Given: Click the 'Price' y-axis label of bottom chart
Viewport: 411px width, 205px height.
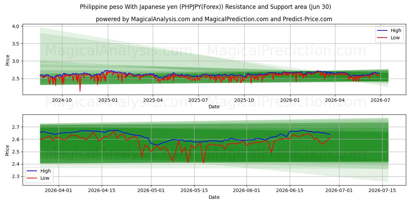Looking at the screenshot, I should [x=8, y=150].
